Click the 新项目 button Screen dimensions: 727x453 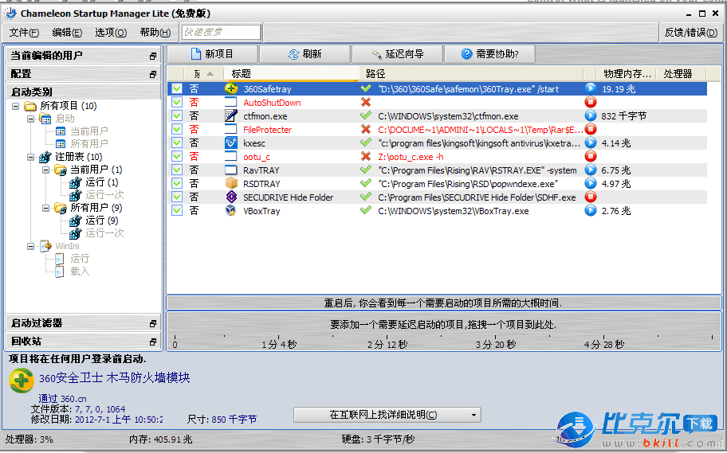point(212,54)
